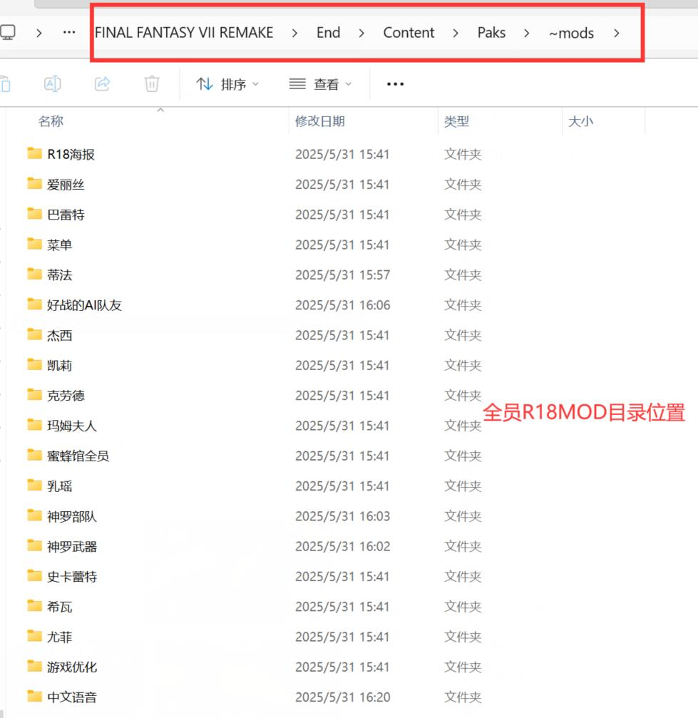Open the breadcrumb chevron after ~mods
The width and height of the screenshot is (698, 718).
[617, 32]
